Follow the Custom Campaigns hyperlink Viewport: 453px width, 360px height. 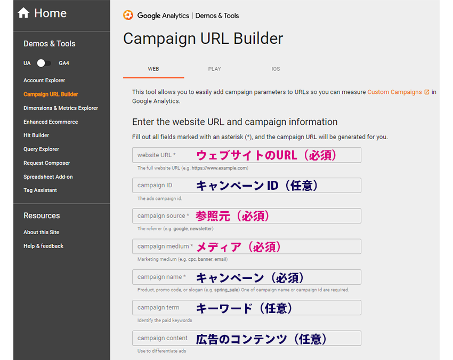[x=394, y=92]
